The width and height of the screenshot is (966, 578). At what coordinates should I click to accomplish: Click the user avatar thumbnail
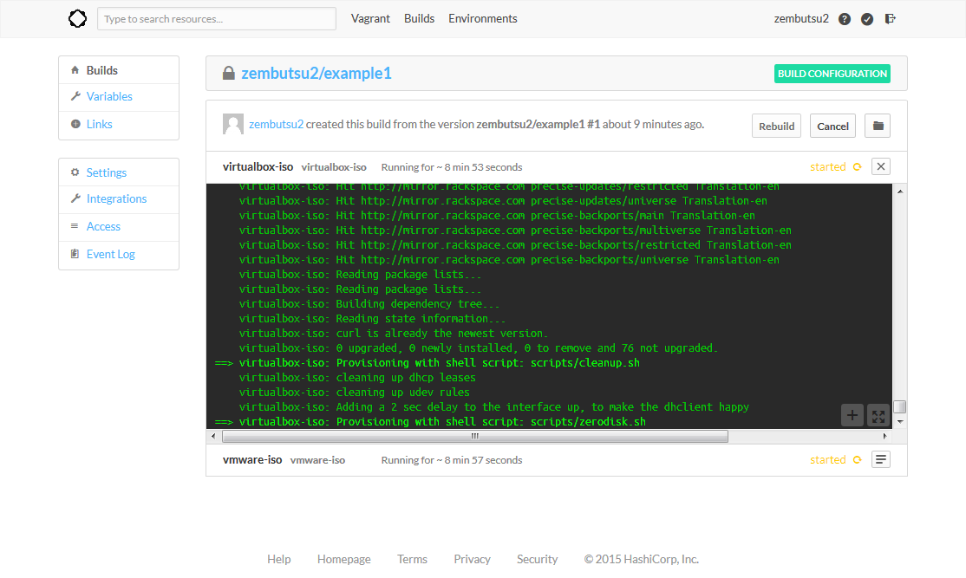click(233, 124)
